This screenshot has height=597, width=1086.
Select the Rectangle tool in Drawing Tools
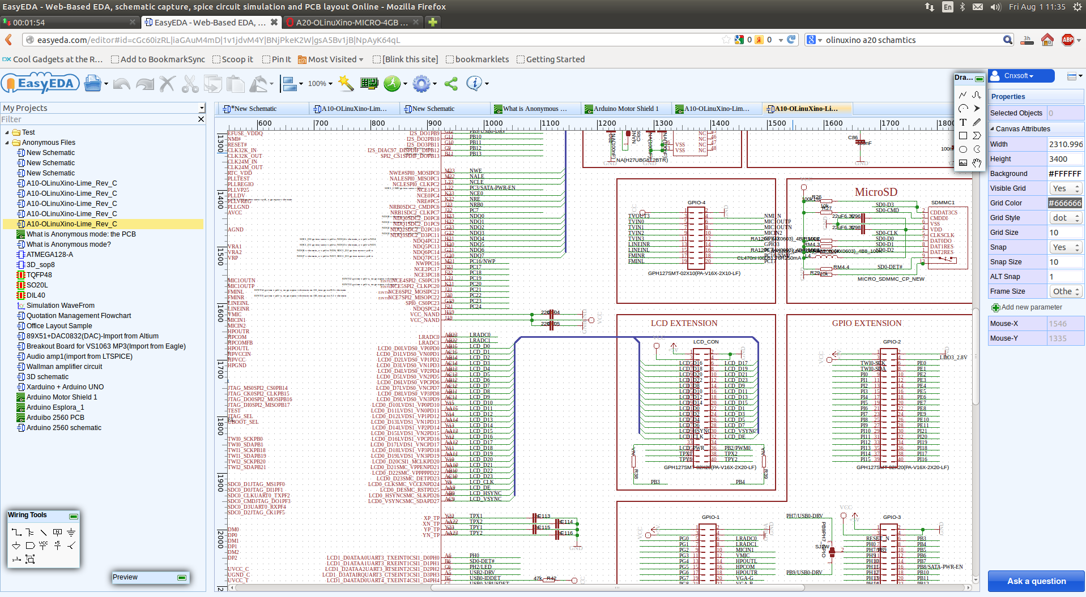point(963,136)
